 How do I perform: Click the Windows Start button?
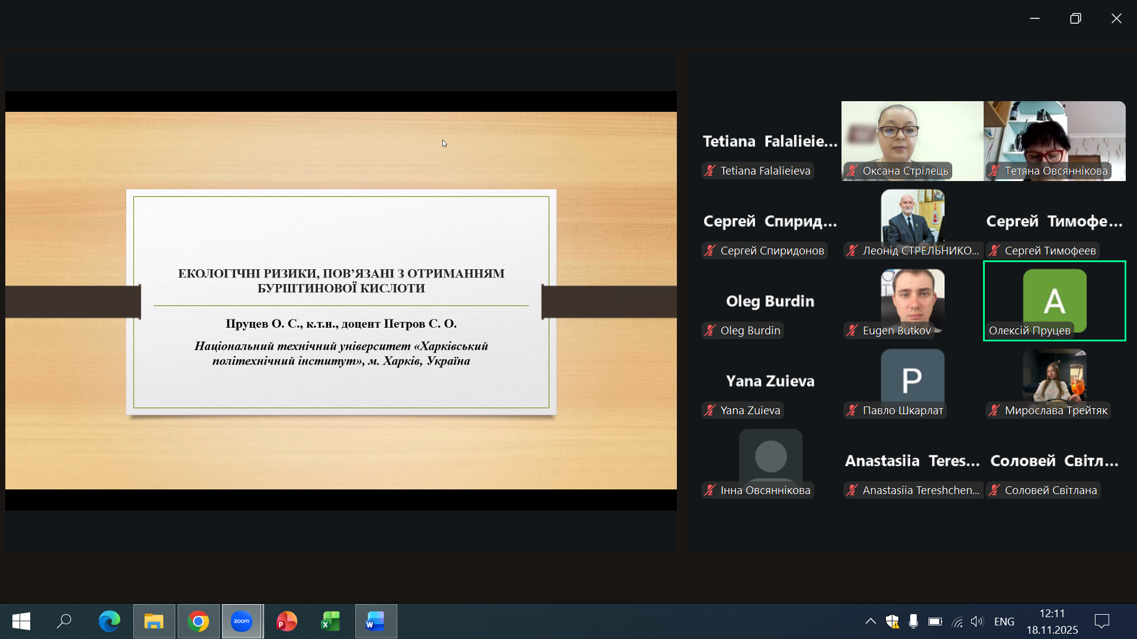(21, 621)
